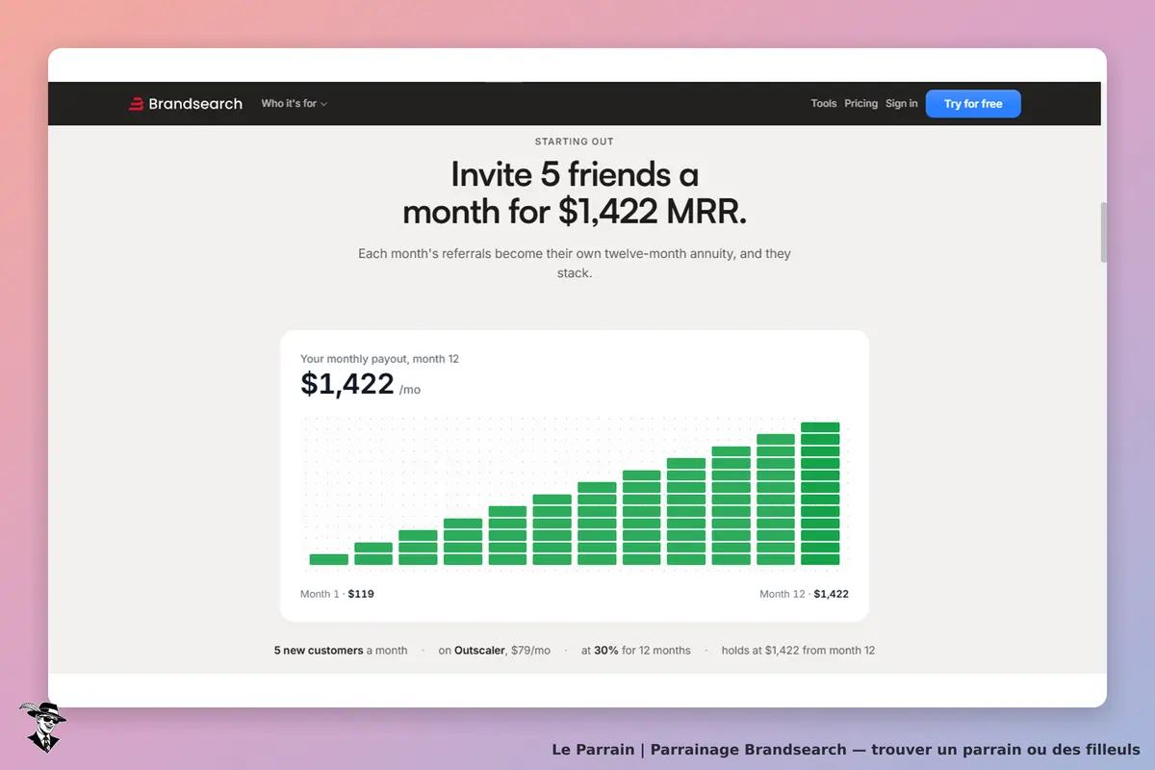Open the Brandsearch home link text

(195, 104)
